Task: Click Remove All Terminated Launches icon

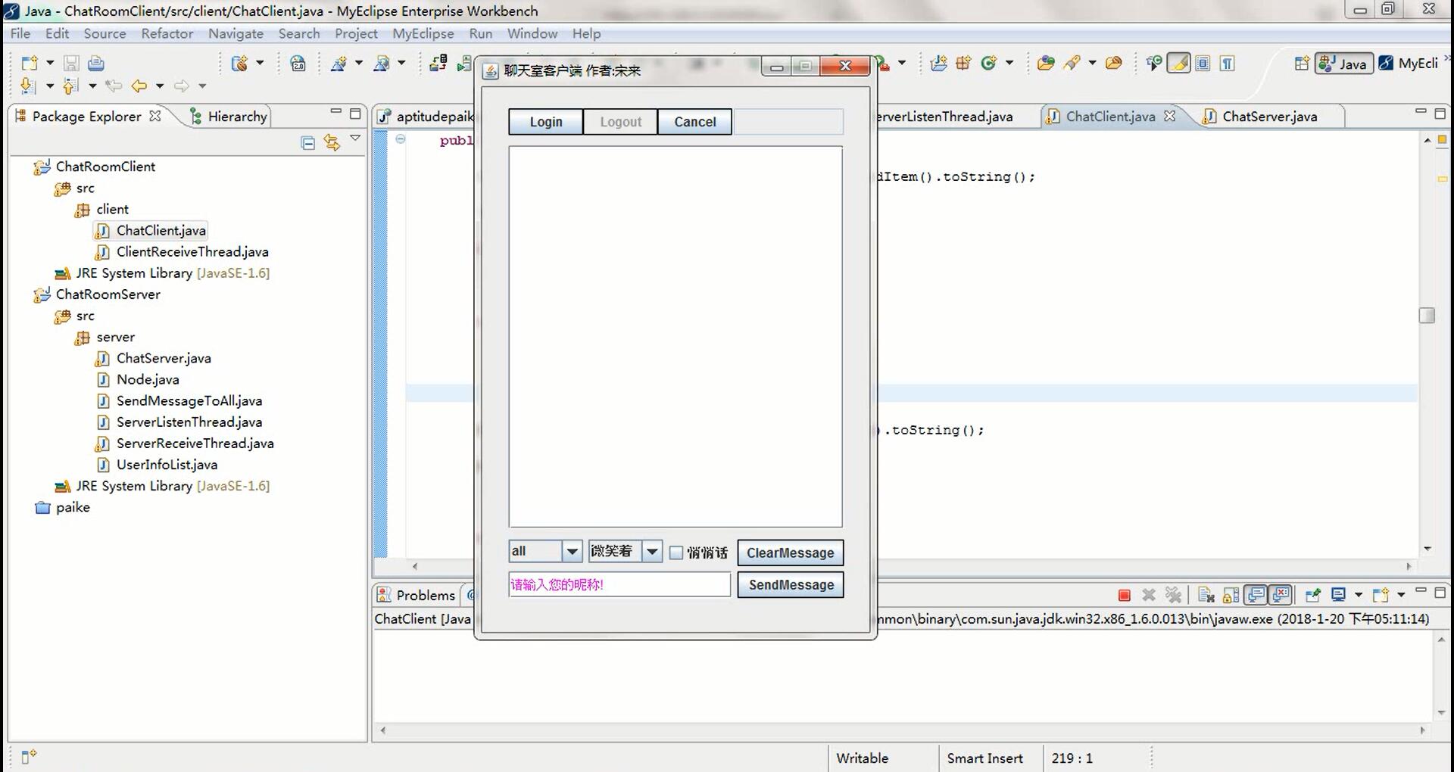Action: [1173, 596]
